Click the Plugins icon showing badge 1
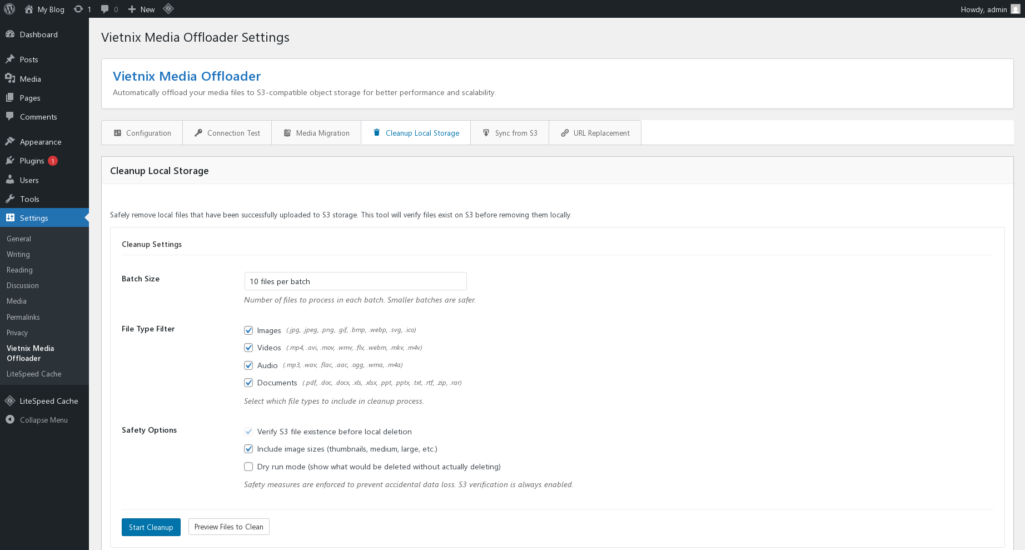Screen dimensions: 1025x550 (11, 160)
